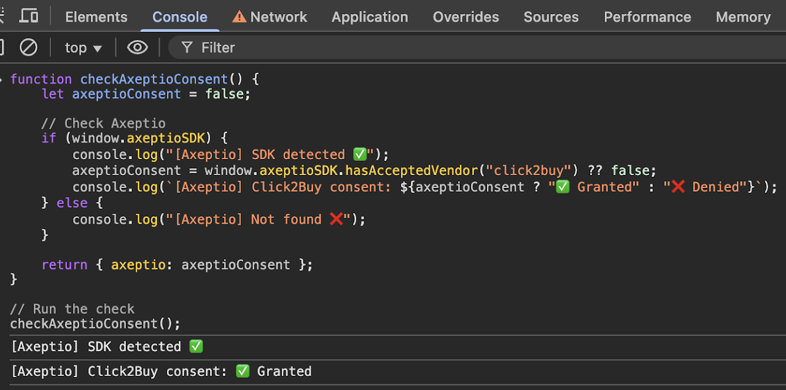This screenshot has width=786, height=390.
Task: Toggle the live expression eye icon
Action: (137, 47)
